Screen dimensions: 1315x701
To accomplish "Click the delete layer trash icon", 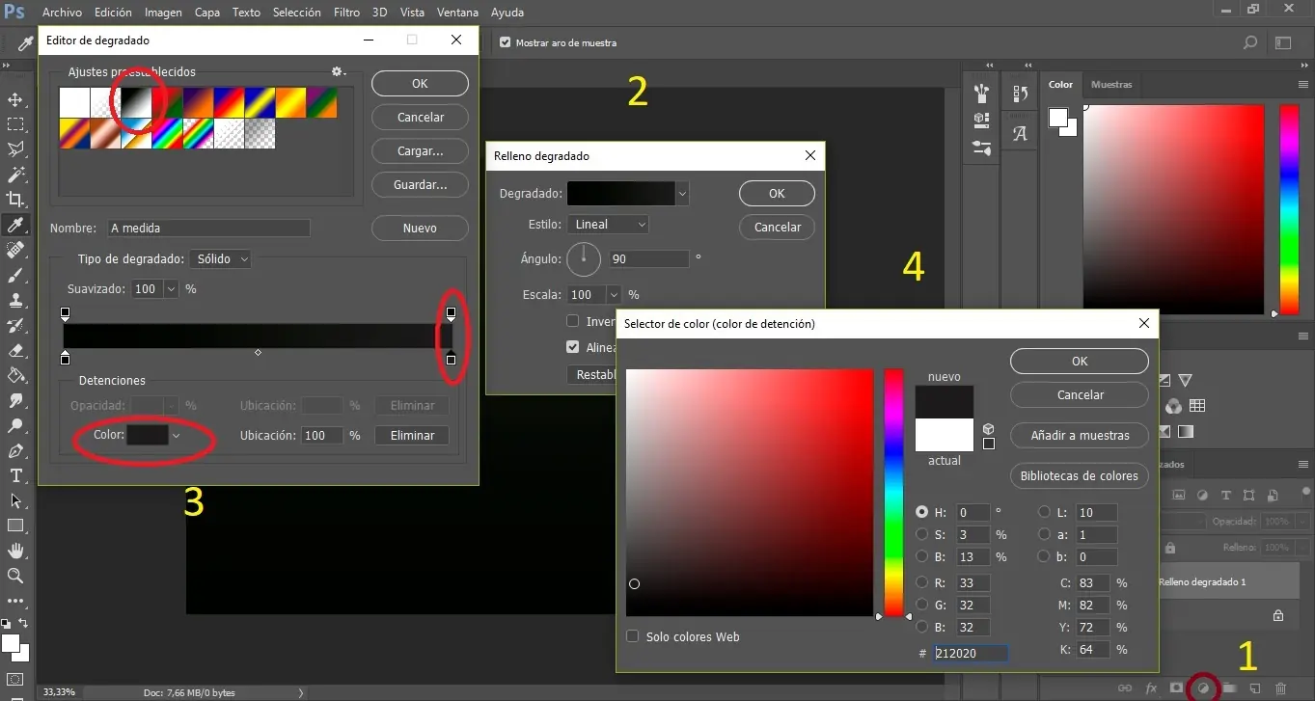I will pyautogui.click(x=1281, y=688).
